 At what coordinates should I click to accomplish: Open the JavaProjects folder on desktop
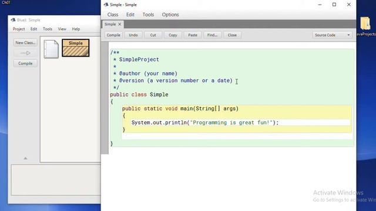tap(365, 26)
